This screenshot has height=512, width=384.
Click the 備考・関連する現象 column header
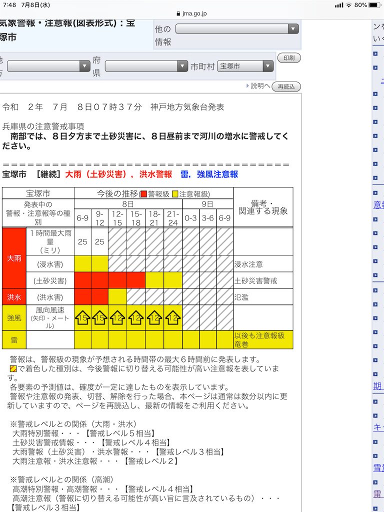click(x=263, y=207)
